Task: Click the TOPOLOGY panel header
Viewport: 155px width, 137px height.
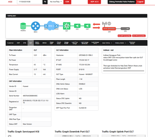Action: coord(77,16)
